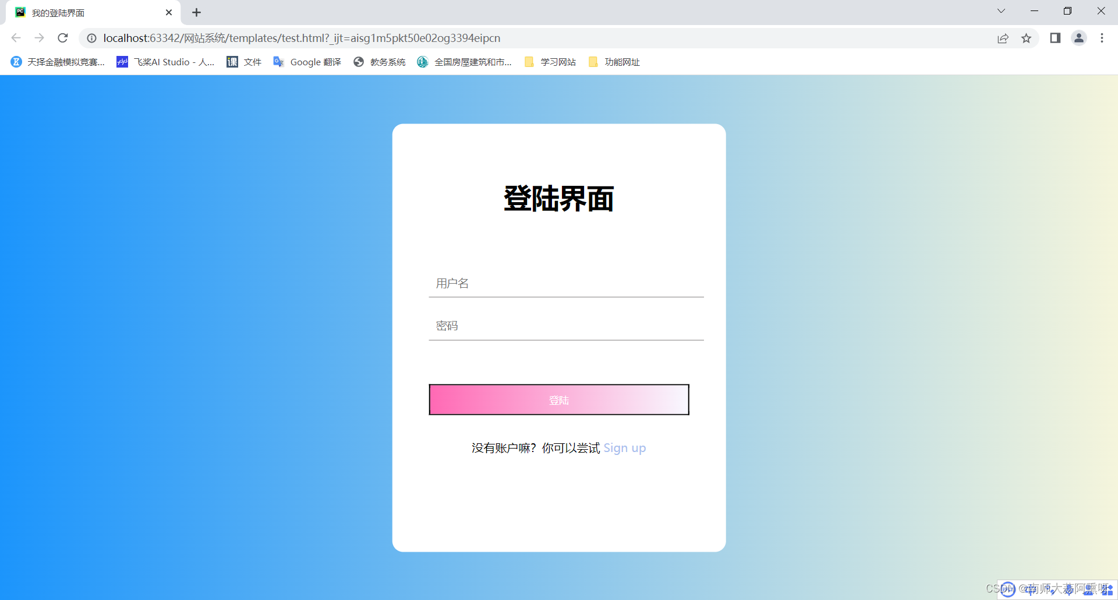Click the browser back navigation arrow

click(x=16, y=38)
